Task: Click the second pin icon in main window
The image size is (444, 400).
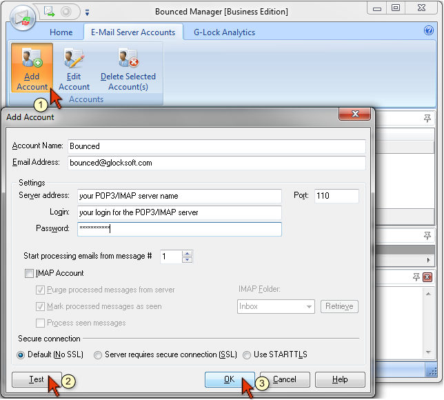Action: pyautogui.click(x=427, y=235)
